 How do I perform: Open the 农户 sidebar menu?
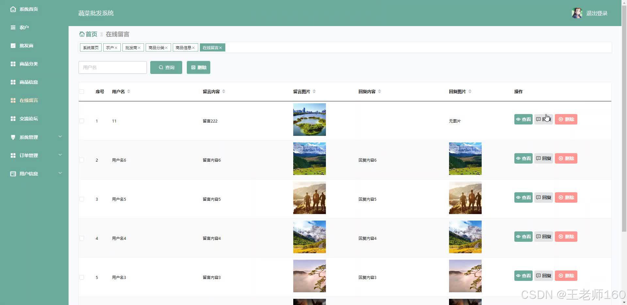tap(24, 27)
